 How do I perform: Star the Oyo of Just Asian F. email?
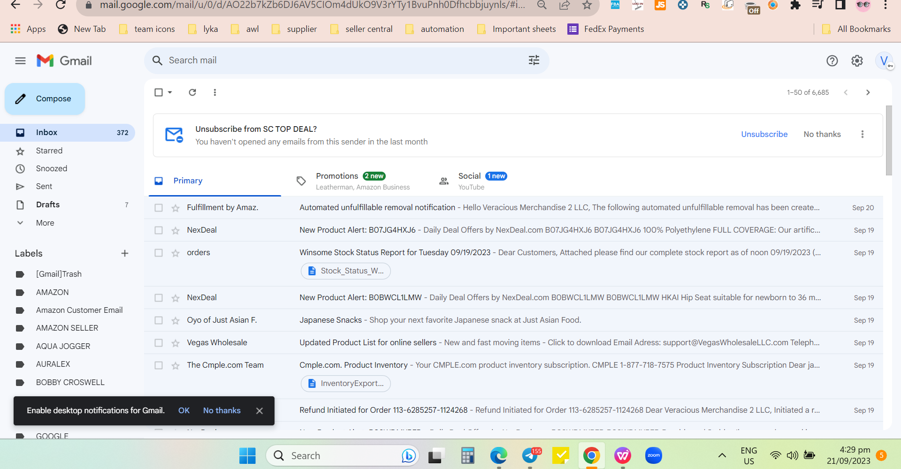[x=176, y=320]
